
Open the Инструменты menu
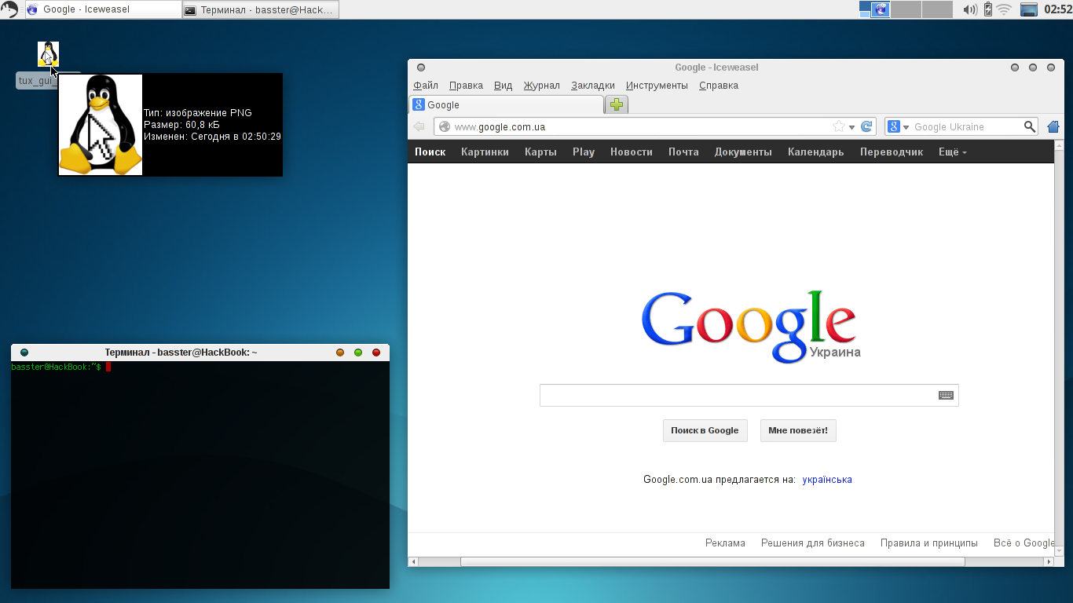pyautogui.click(x=657, y=86)
